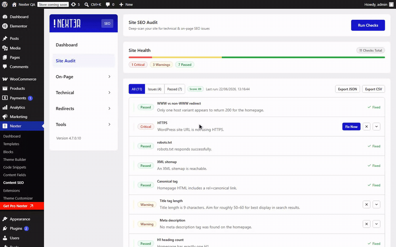Open the Nexter QA home icon
The width and height of the screenshot is (396, 247).
tap(14, 4)
